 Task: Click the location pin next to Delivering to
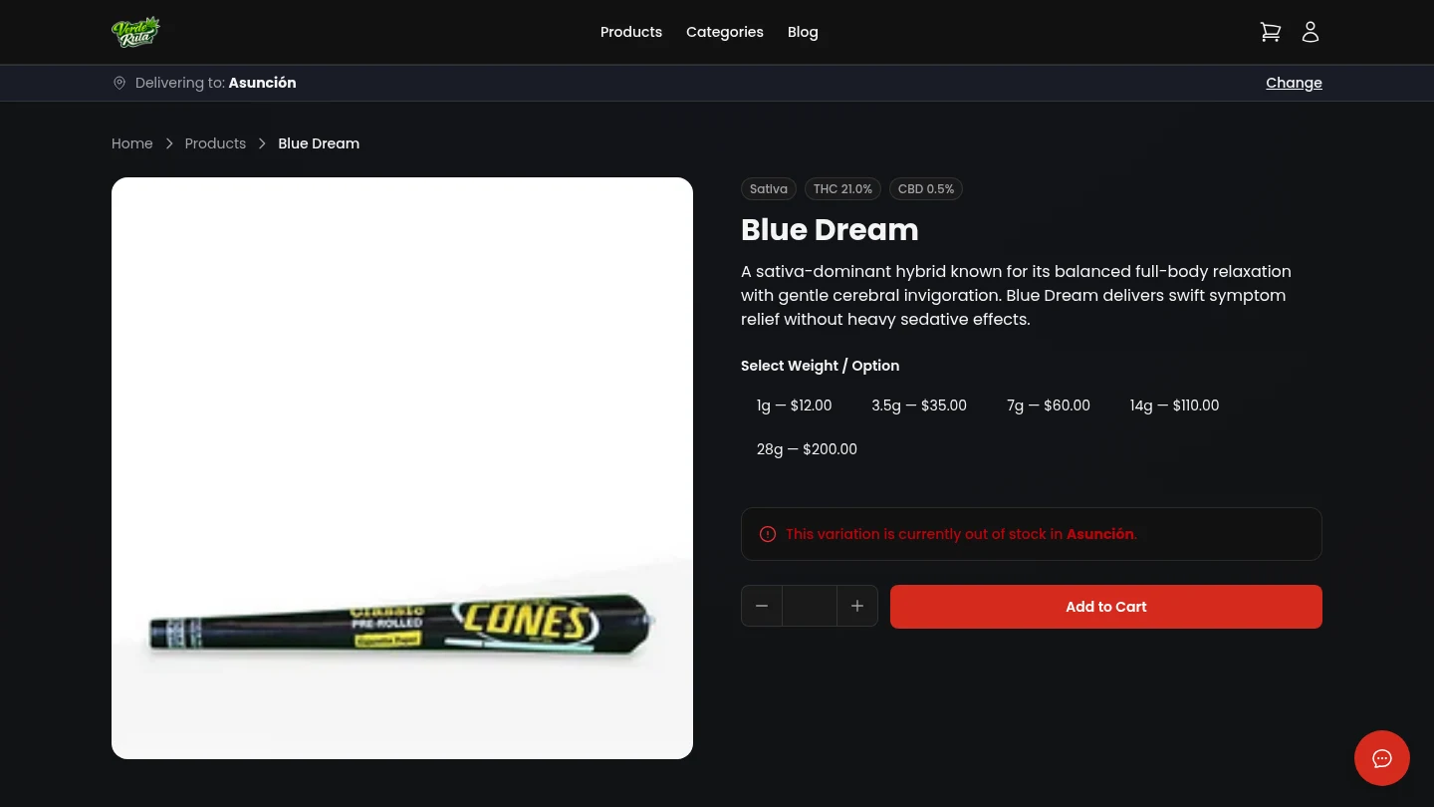[x=119, y=83]
